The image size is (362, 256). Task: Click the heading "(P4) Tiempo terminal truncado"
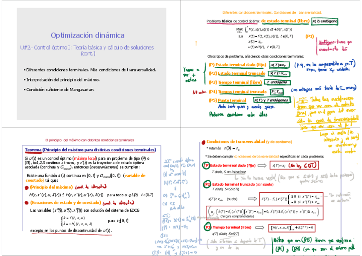point(237,92)
